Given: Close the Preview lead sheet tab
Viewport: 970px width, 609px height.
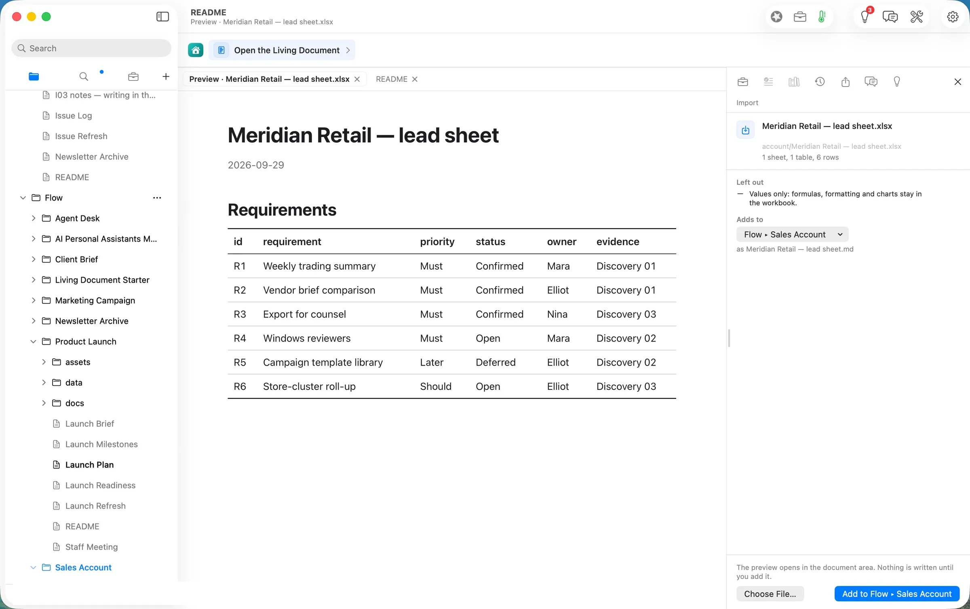Looking at the screenshot, I should 357,79.
